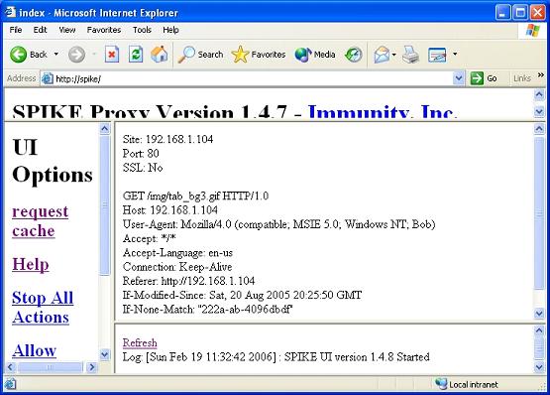Print the page with printer icon

click(410, 55)
